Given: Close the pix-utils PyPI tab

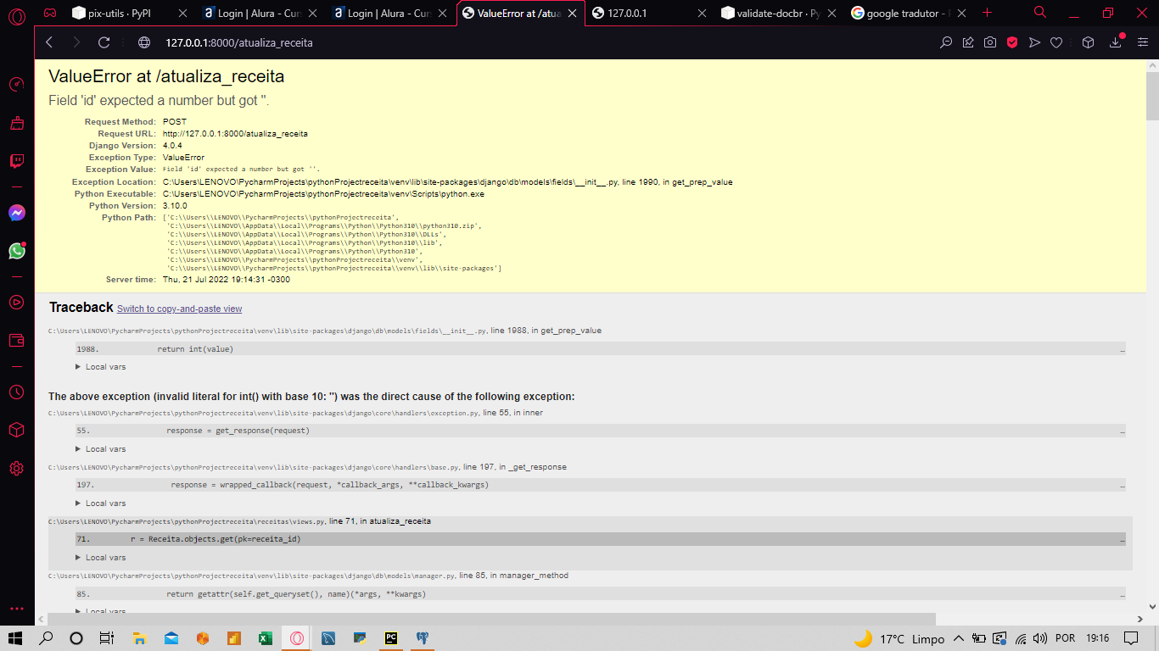Looking at the screenshot, I should tap(182, 14).
